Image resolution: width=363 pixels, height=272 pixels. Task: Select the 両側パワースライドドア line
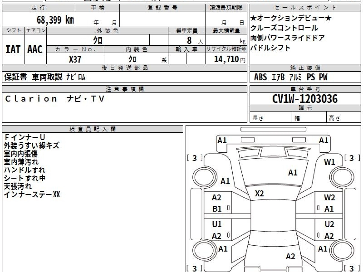coord(288,38)
